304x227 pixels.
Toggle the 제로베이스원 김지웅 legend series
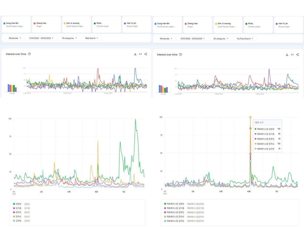click(x=174, y=208)
